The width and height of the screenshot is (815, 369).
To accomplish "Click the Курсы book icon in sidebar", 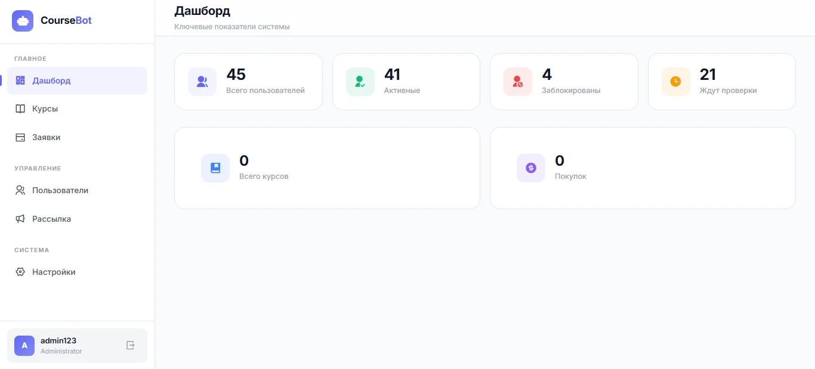I will click(20, 109).
